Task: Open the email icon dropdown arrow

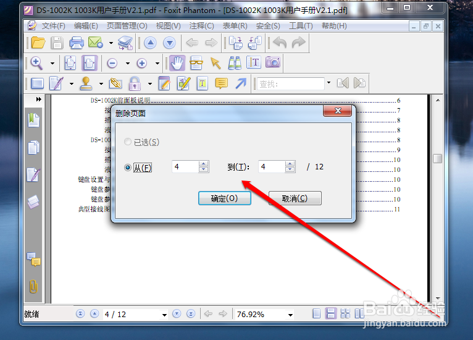Action: pyautogui.click(x=111, y=43)
